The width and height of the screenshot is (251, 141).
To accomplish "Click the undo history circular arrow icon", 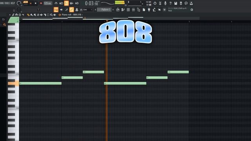I will (x=155, y=3).
